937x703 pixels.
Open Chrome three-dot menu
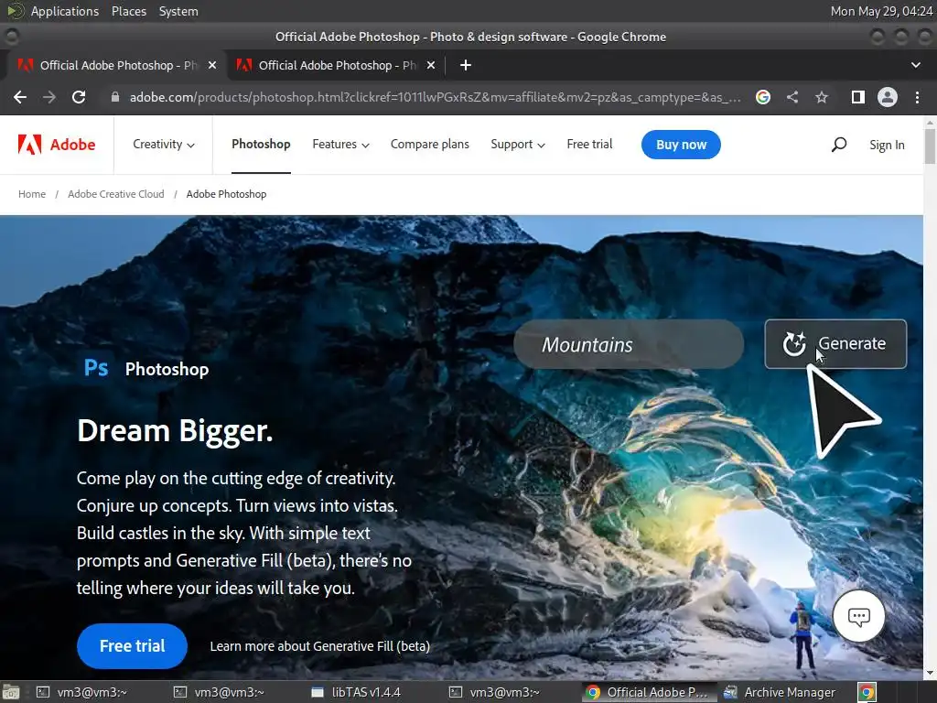pyautogui.click(x=917, y=97)
